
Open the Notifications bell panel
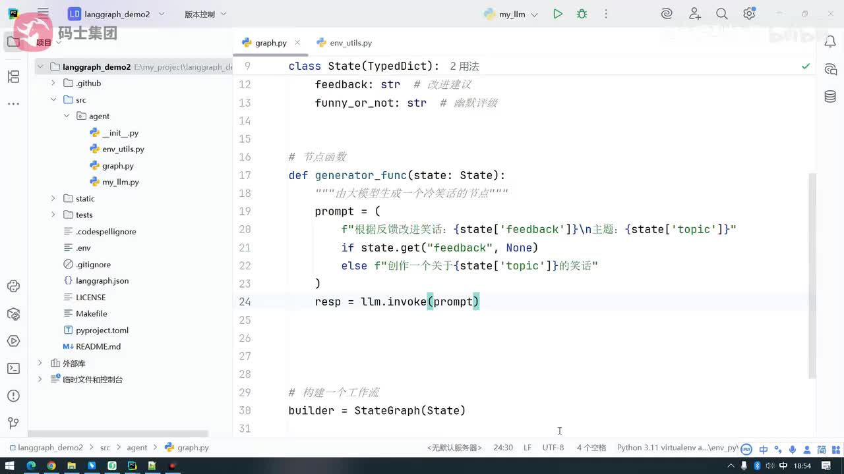point(830,42)
